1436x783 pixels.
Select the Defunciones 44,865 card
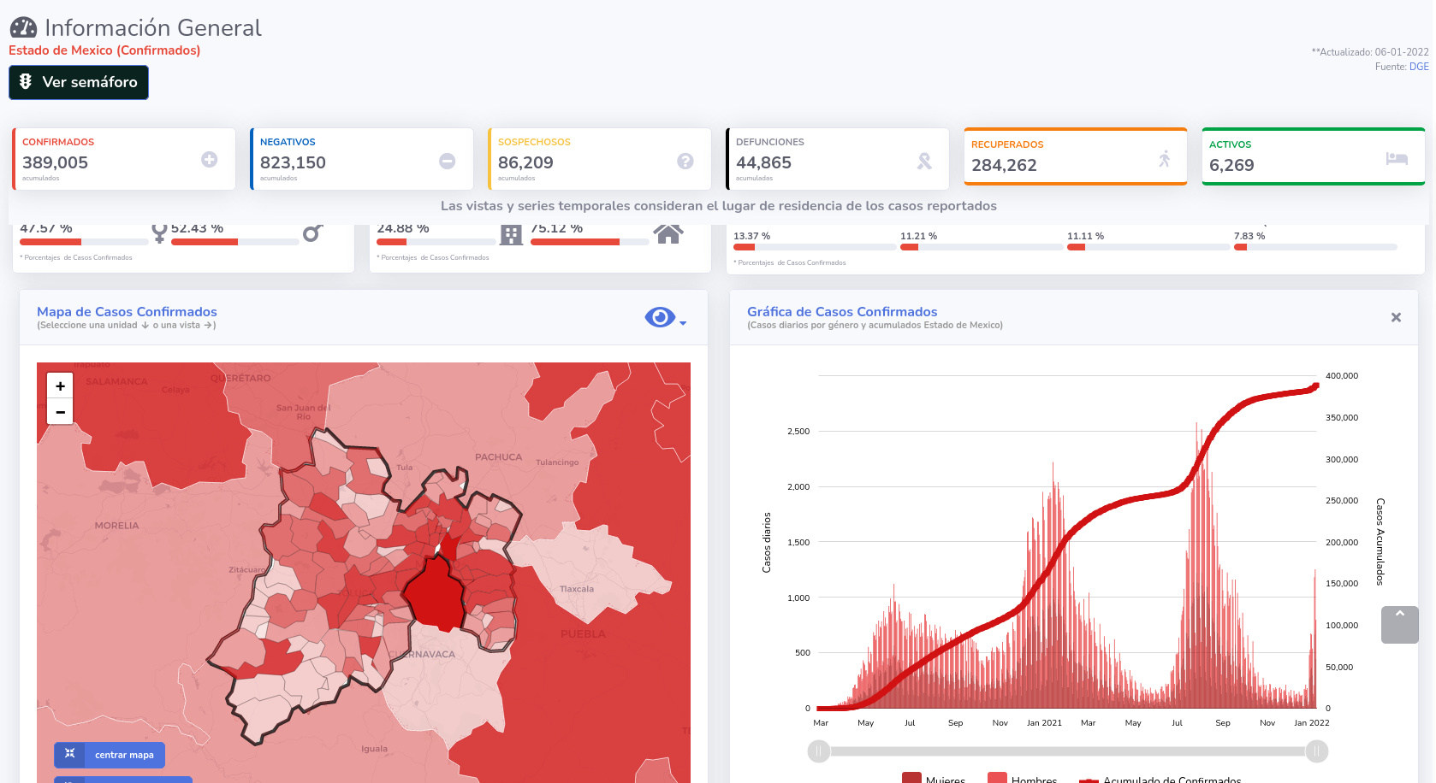click(x=838, y=159)
